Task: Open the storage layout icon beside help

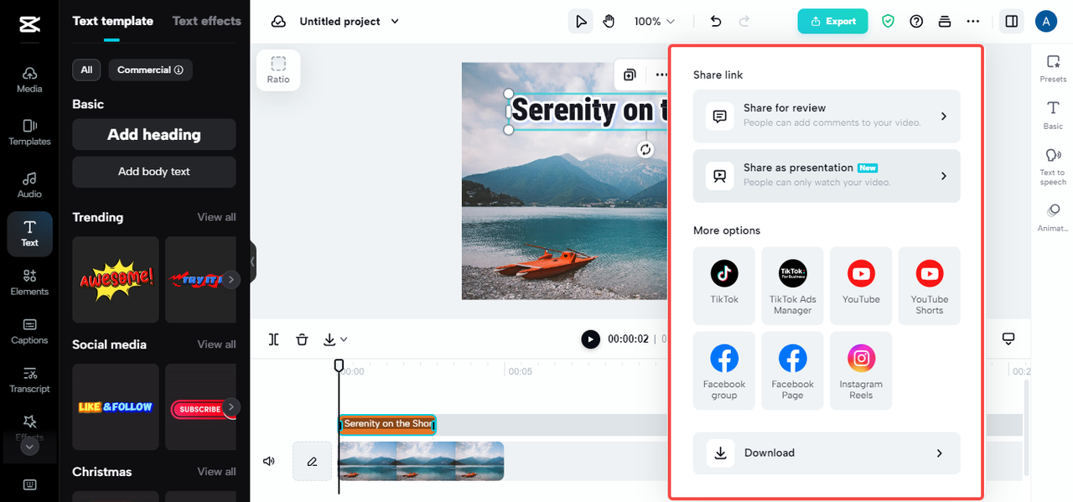Action: [945, 21]
